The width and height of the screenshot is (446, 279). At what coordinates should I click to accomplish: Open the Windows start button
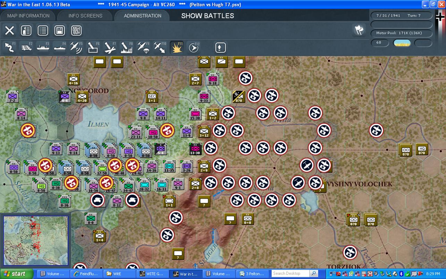17,274
